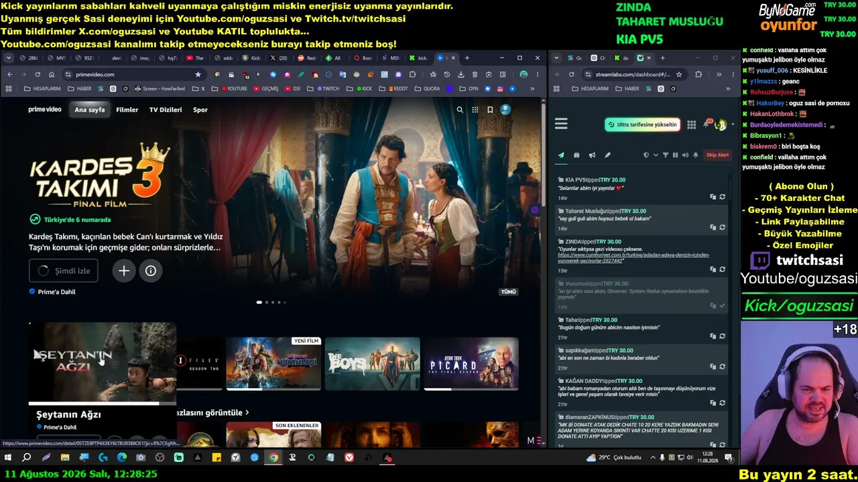The height and width of the screenshot is (482, 858).
Task: Open the YOUTUBE bookmark
Action: (x=233, y=88)
